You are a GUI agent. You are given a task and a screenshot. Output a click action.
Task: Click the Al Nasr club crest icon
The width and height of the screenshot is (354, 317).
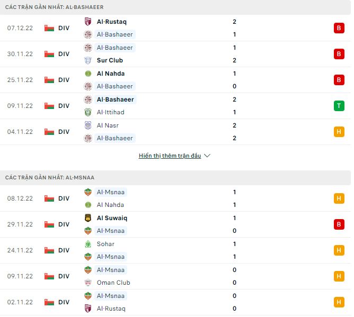pyautogui.click(x=88, y=125)
